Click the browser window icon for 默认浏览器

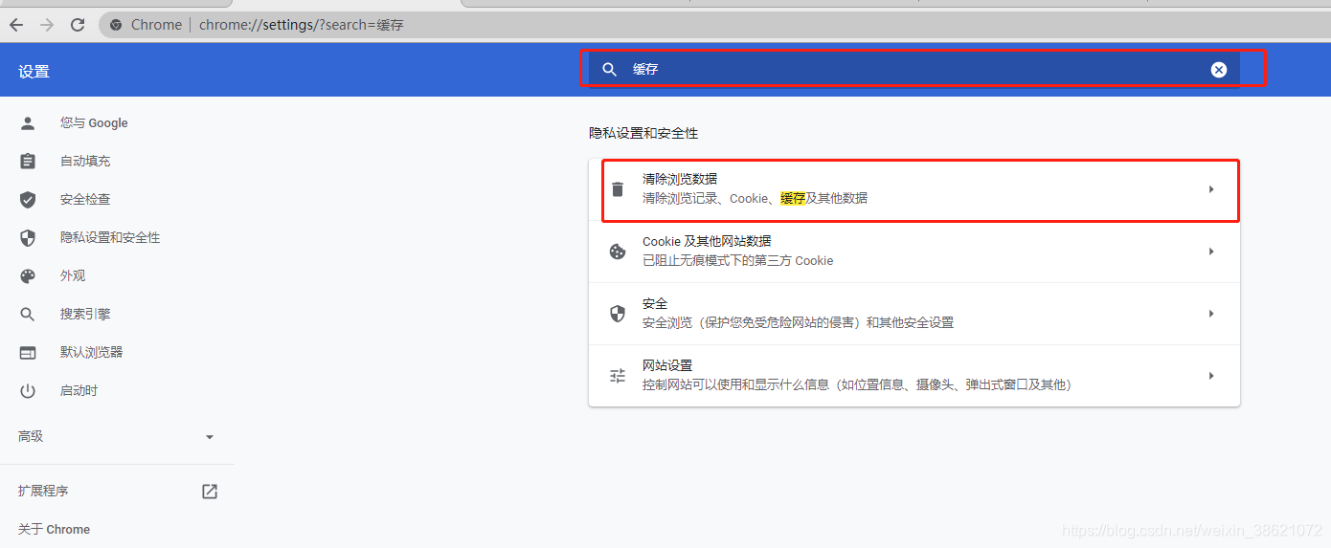(x=28, y=352)
